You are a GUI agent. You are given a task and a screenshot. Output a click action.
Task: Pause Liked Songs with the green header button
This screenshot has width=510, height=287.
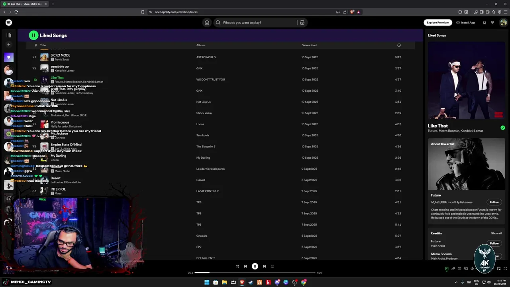click(33, 35)
